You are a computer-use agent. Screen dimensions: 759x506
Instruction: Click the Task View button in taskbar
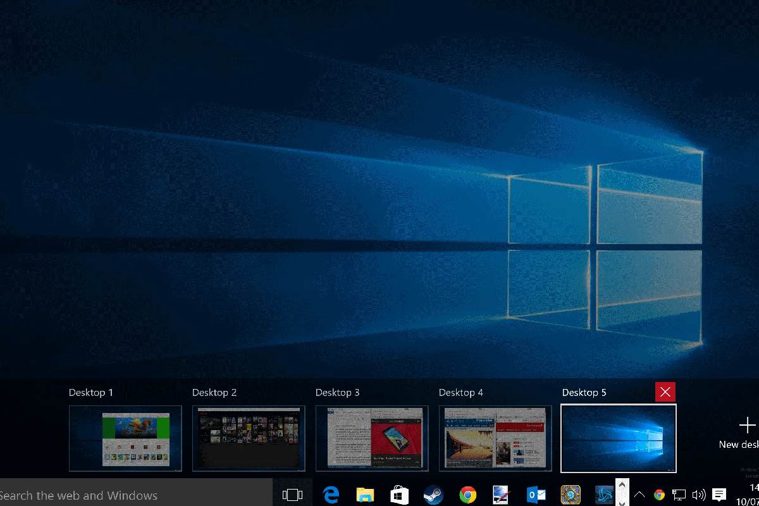[x=292, y=495]
